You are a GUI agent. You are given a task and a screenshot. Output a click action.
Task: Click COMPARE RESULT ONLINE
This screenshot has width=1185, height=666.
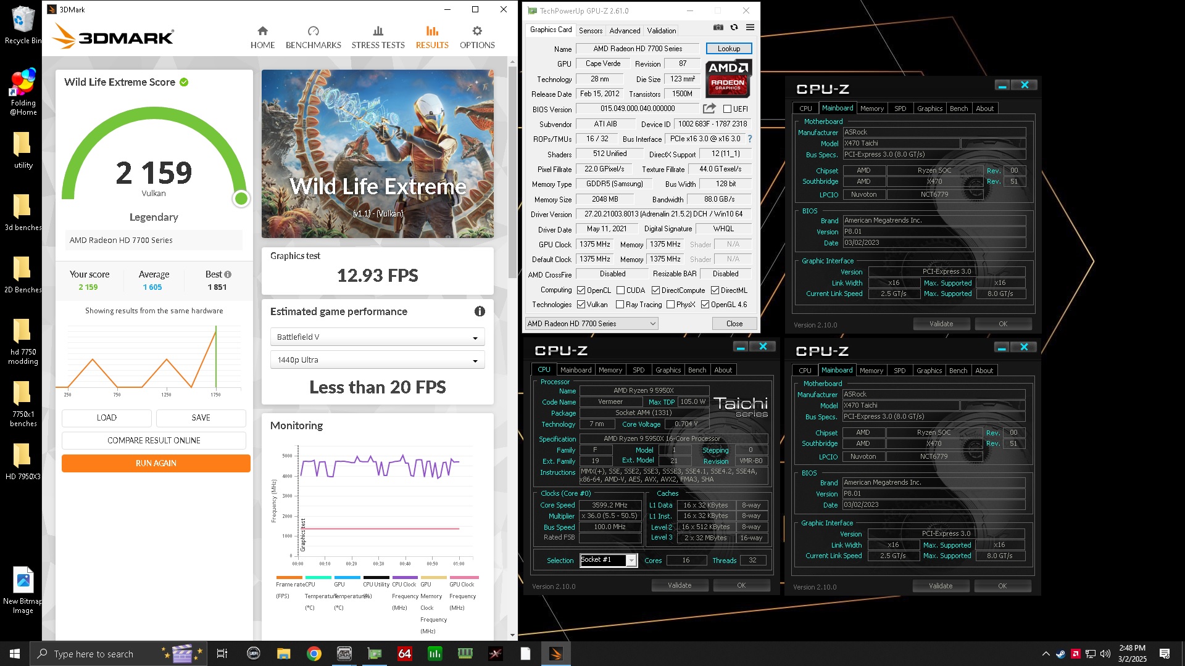point(154,441)
